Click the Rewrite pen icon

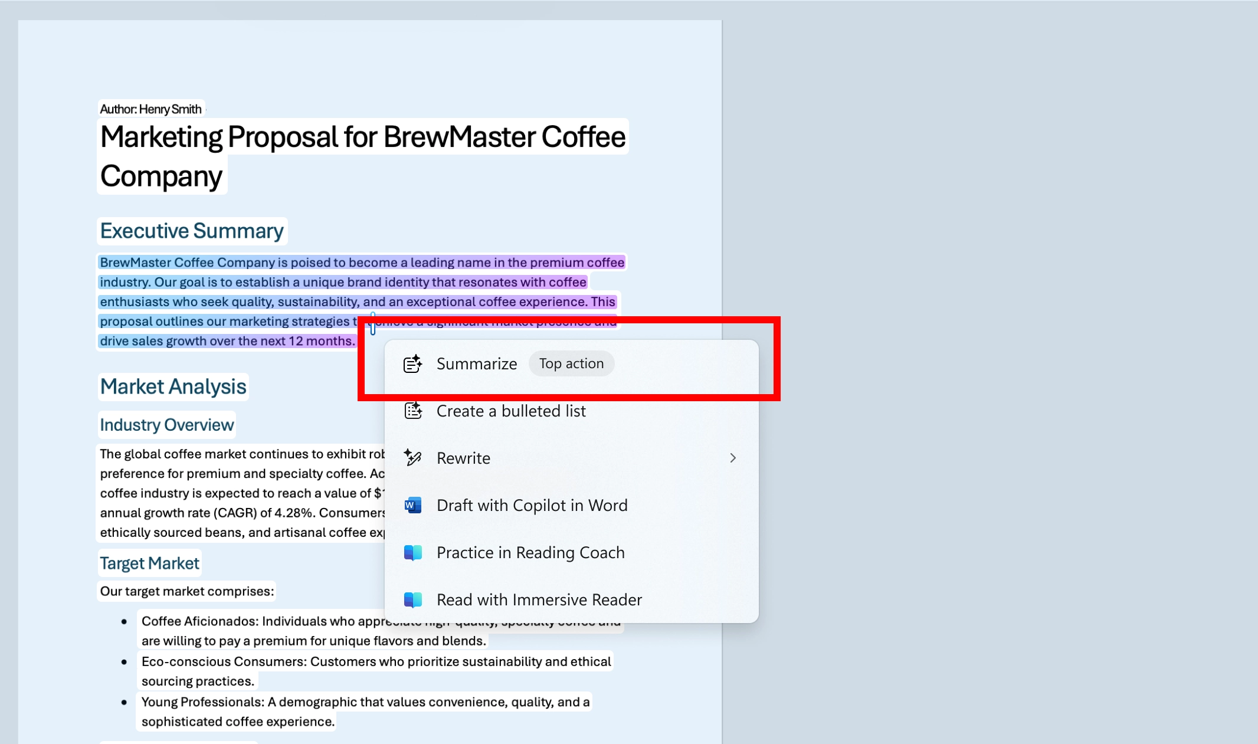[x=412, y=458]
